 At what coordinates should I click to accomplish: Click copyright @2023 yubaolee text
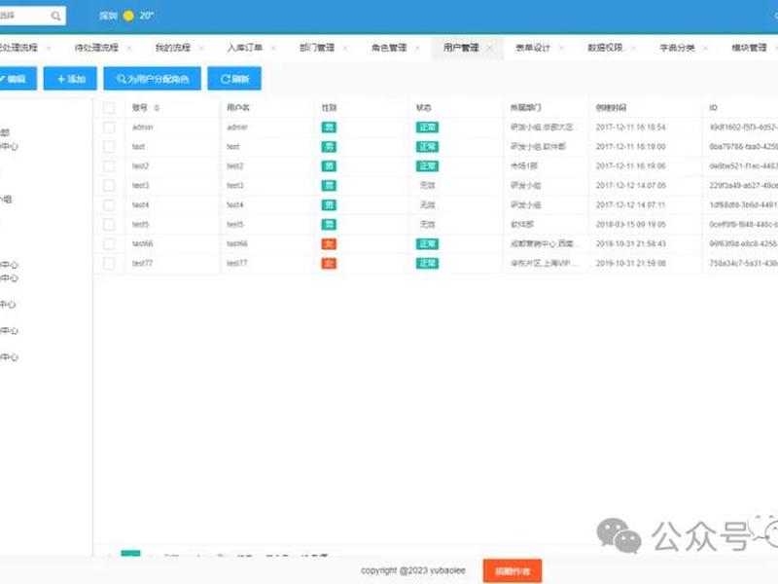coord(413,570)
